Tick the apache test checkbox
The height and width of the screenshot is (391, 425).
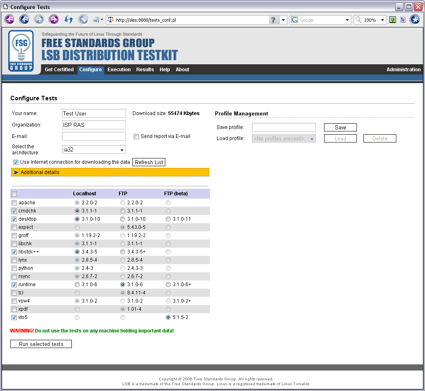(14, 203)
